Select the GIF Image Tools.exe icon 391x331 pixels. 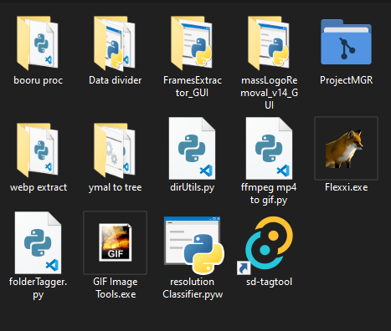pos(116,242)
